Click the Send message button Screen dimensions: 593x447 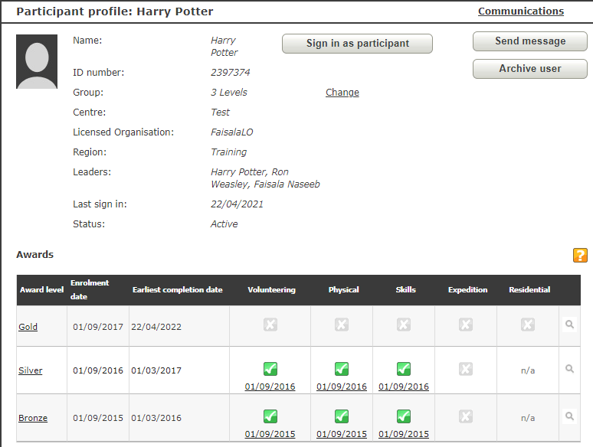(530, 41)
